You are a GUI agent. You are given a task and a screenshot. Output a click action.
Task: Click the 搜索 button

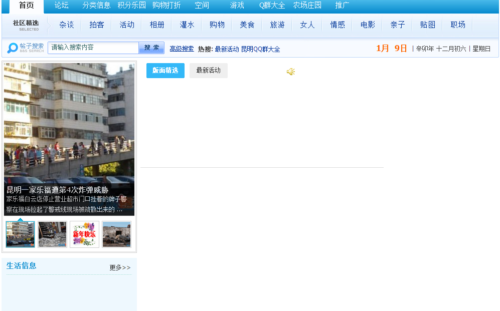tap(151, 48)
